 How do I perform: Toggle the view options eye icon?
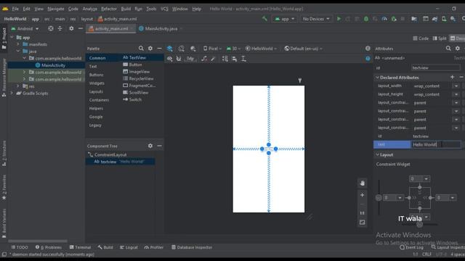click(169, 59)
